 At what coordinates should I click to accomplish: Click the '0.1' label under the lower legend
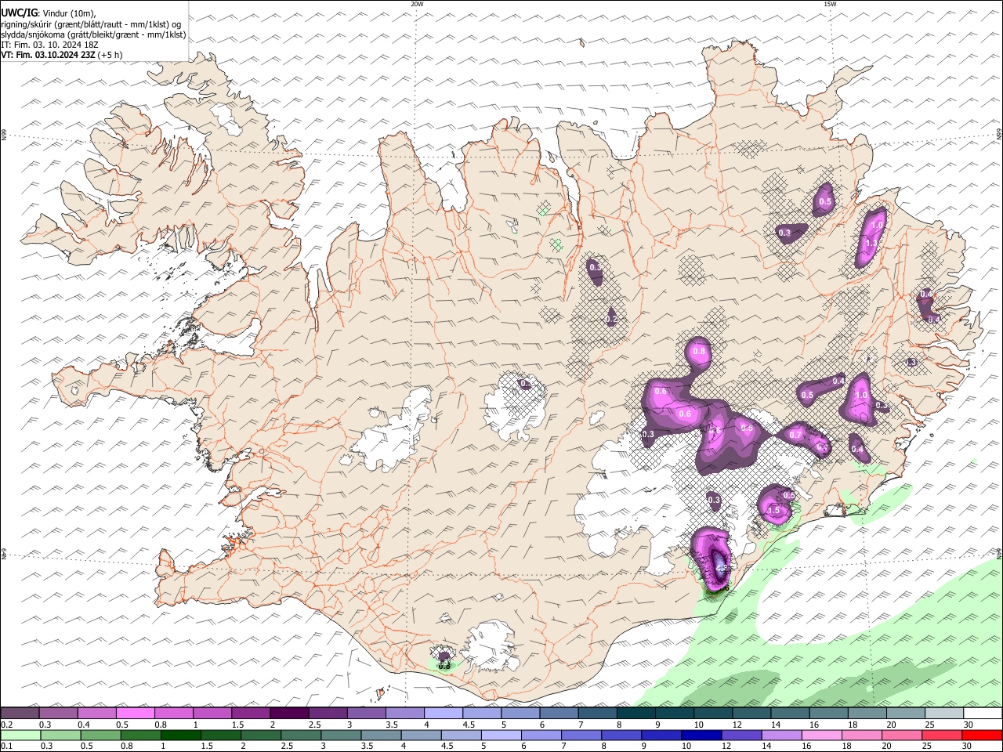point(6,747)
